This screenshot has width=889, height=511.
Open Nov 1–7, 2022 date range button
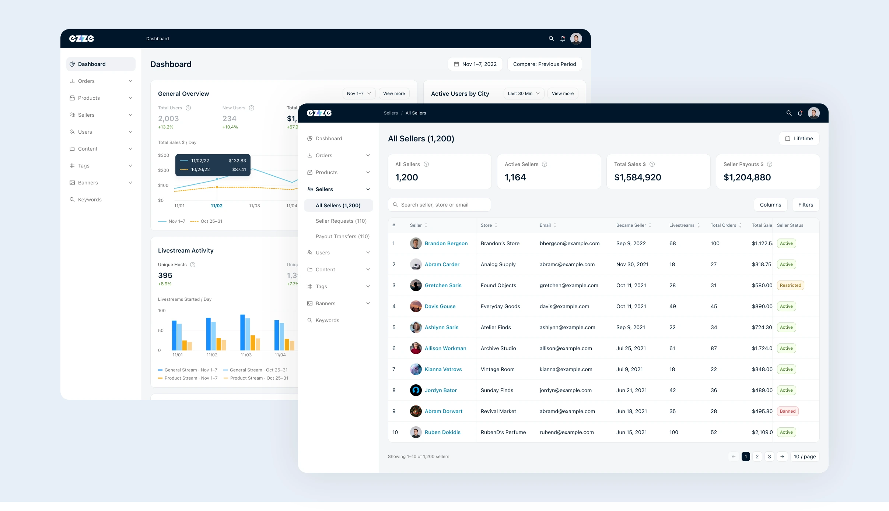coord(475,64)
